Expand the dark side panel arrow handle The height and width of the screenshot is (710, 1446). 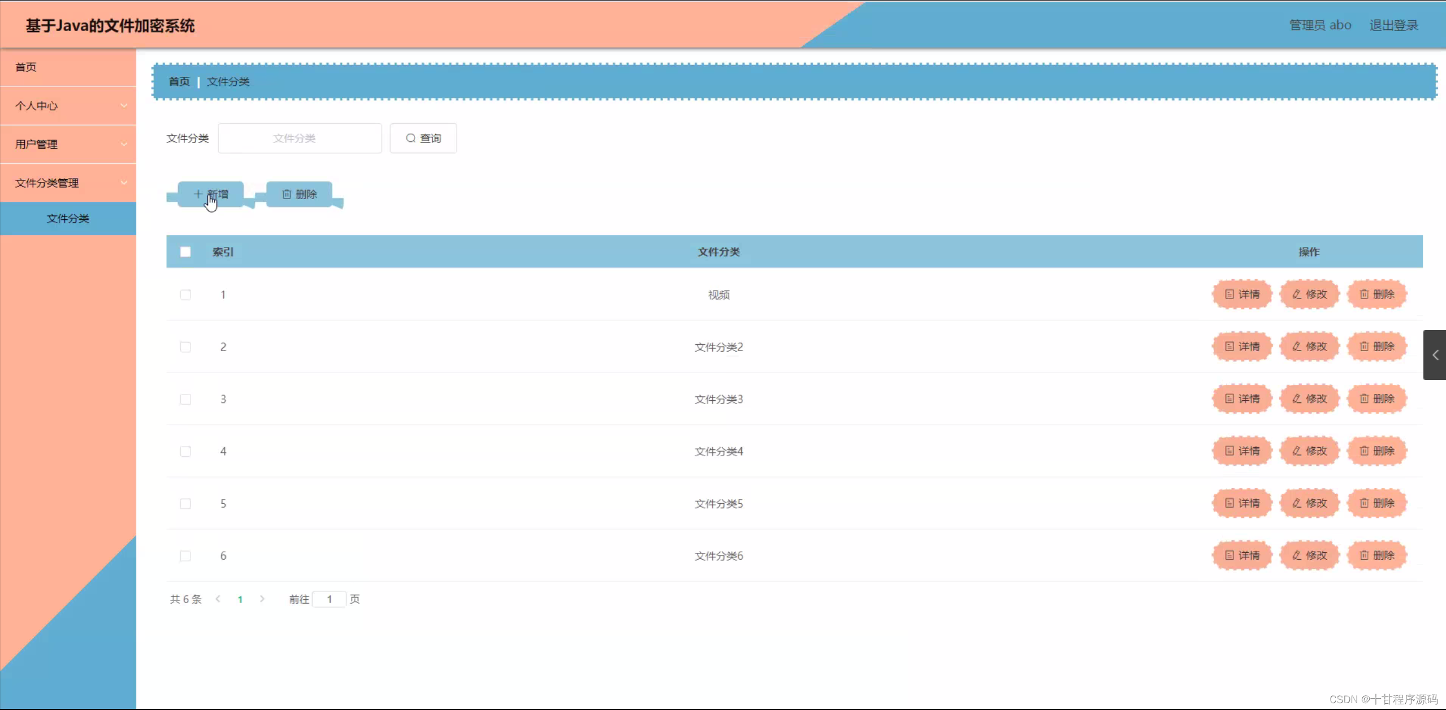[1435, 355]
